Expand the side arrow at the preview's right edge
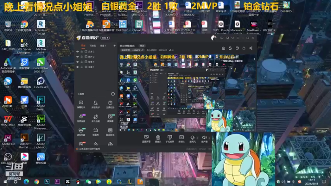Image resolution: width=331 pixels, height=186 pixels. click(x=254, y=59)
